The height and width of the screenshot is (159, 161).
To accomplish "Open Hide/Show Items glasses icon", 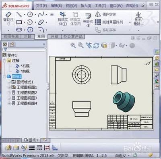I will [122, 46].
